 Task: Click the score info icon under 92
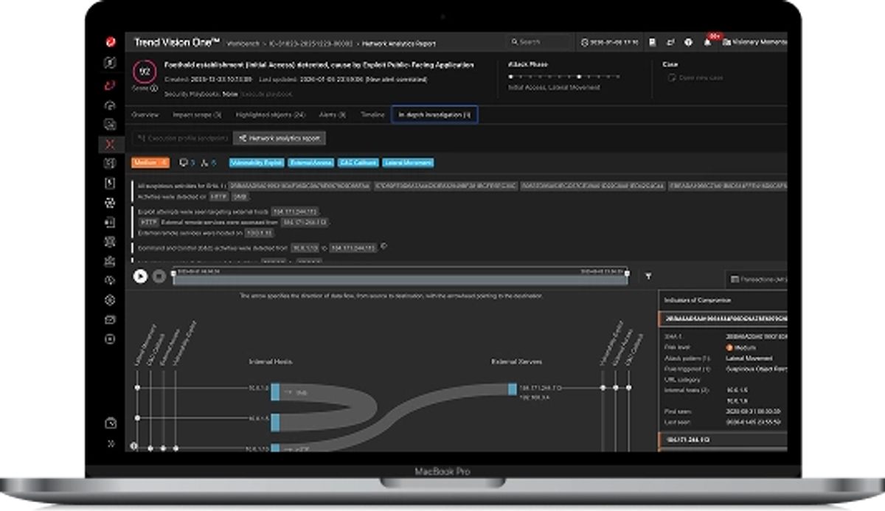153,88
